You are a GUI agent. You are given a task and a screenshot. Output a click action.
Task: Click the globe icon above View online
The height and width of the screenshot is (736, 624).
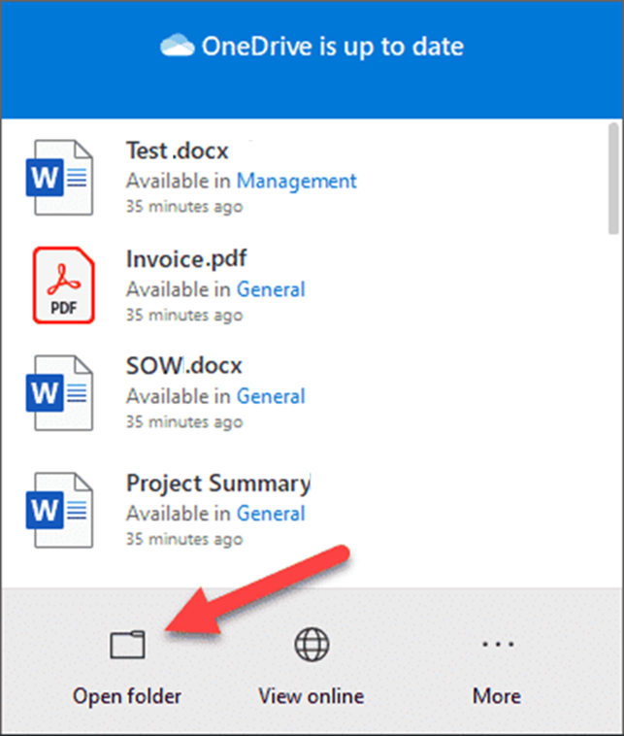[x=312, y=644]
